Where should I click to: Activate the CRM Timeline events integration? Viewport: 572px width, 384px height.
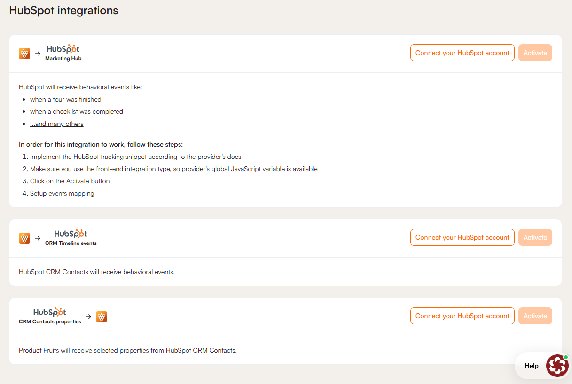pyautogui.click(x=535, y=237)
